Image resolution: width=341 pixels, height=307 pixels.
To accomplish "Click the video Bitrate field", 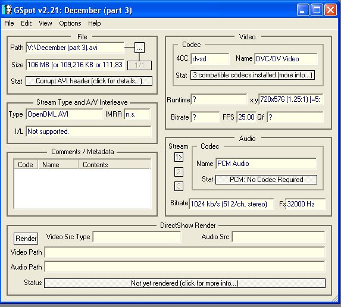I will coord(205,117).
